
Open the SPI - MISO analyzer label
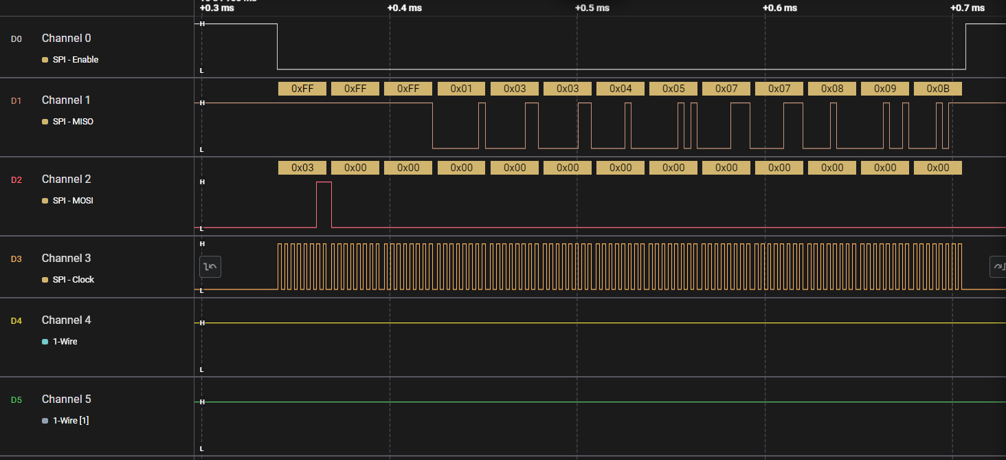[x=73, y=122]
